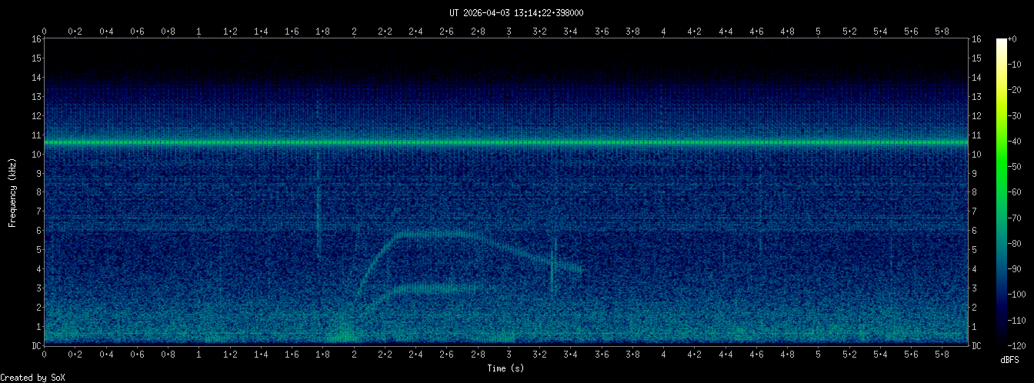This screenshot has height=383, width=1034.
Task: Click the 11 kHz label on the right axis
Action: [976, 135]
